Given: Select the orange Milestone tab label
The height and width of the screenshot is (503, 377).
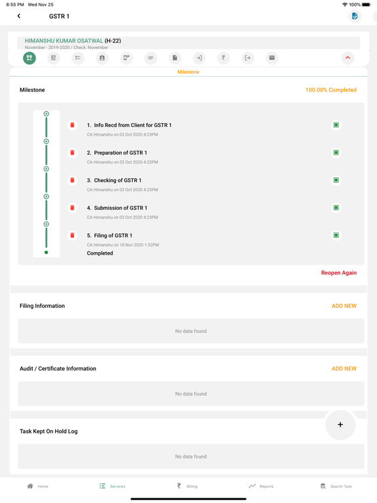Looking at the screenshot, I should pos(188,72).
